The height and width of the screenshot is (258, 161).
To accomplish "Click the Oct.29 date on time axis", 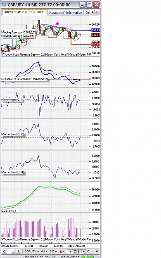I will point(14,246).
